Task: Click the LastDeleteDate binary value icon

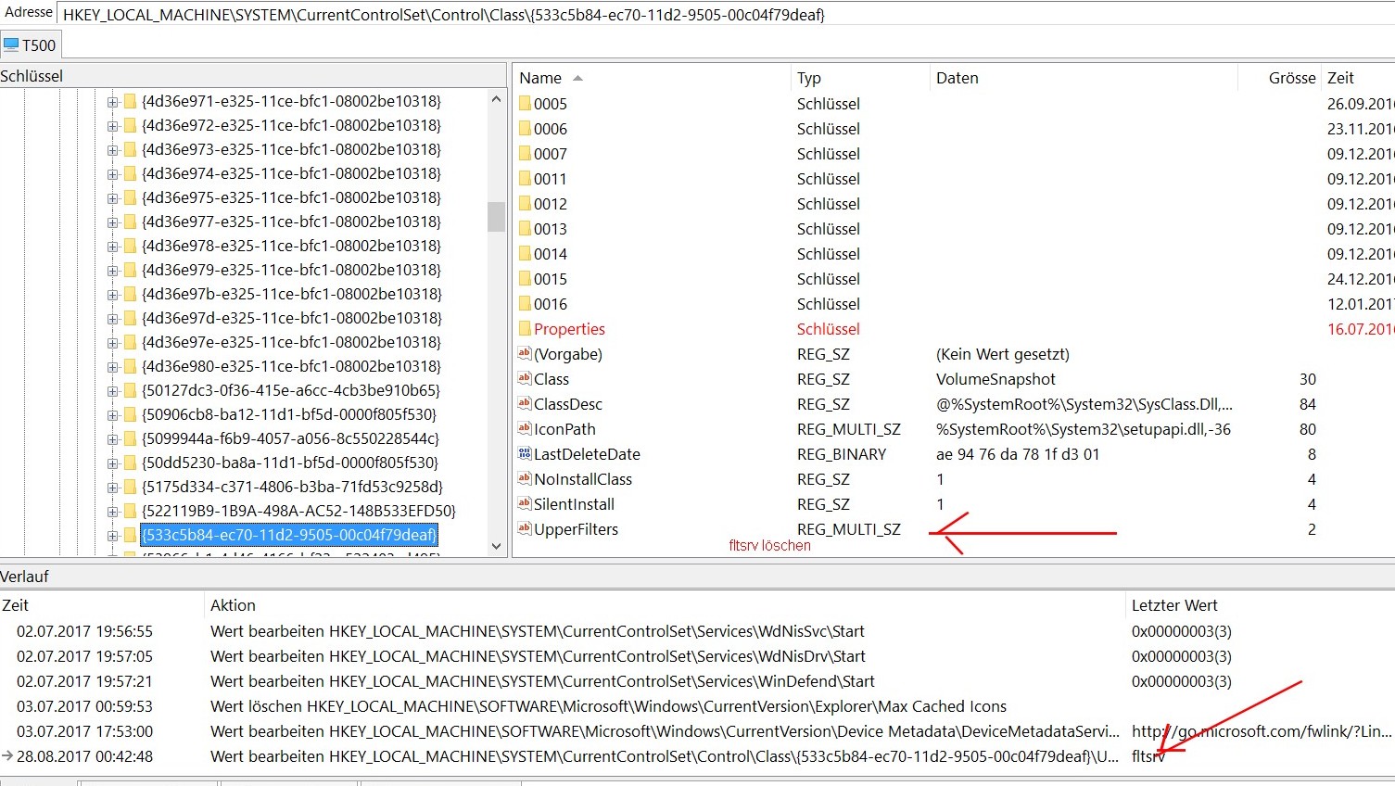Action: click(x=525, y=453)
